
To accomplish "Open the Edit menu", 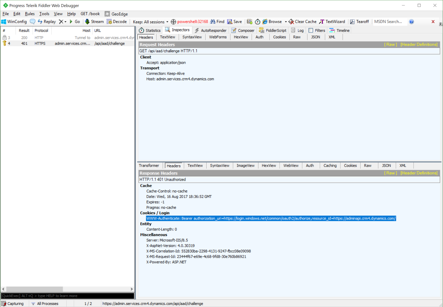I will point(17,14).
